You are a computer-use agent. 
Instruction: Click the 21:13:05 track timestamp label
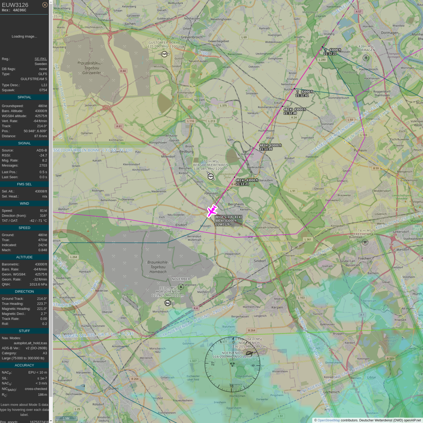(266, 149)
